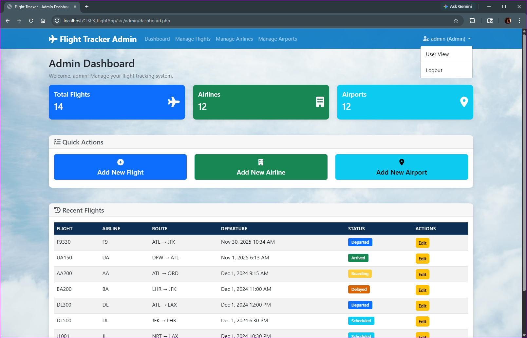Select User View from the account menu
Screen dimensions: 527x338
[437, 54]
